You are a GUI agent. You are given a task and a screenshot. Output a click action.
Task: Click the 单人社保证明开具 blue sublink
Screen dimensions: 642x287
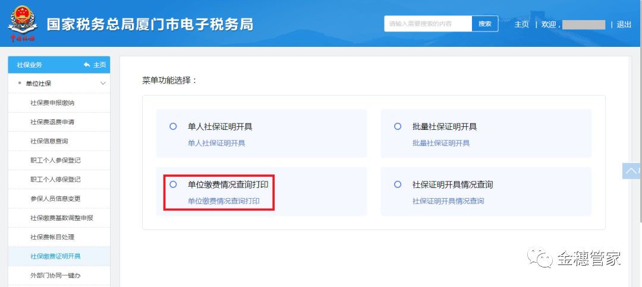pos(216,143)
